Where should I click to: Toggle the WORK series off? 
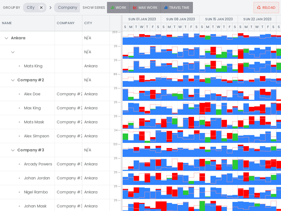118,7
